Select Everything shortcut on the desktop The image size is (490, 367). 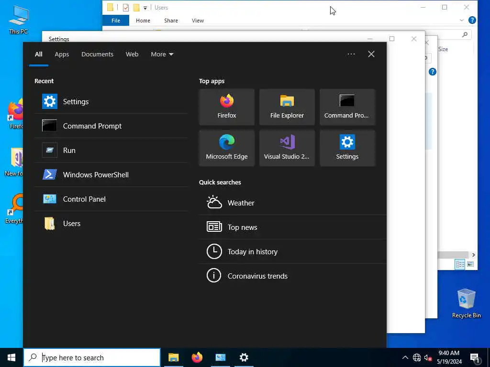tap(14, 208)
